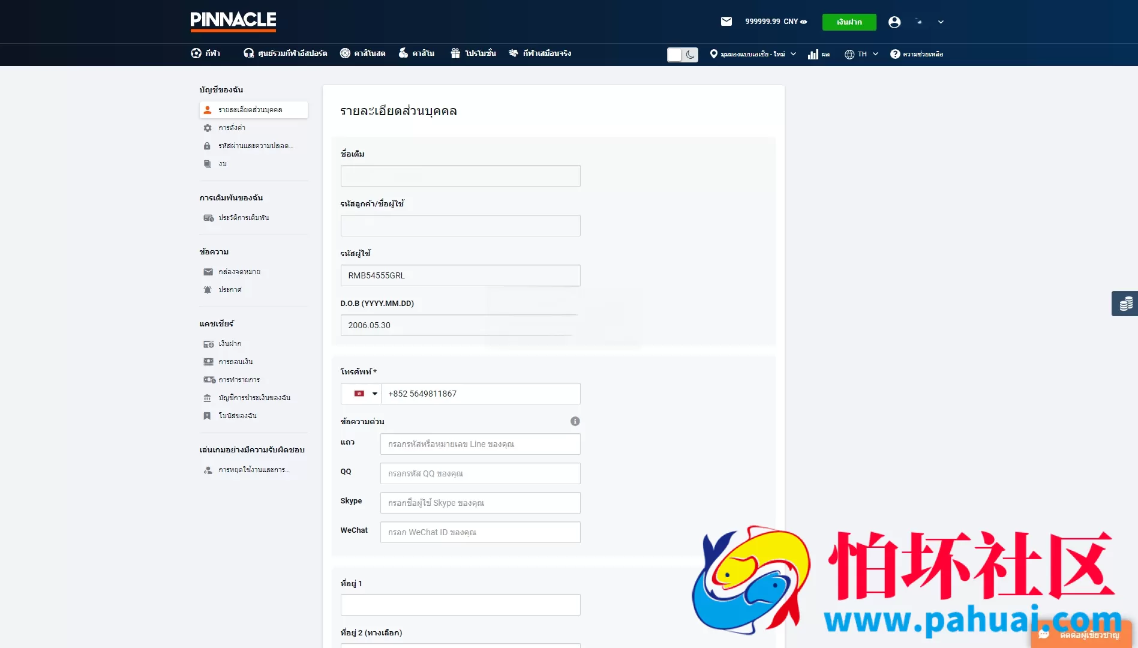Click the D.O.B field showing 2006.05.30
Viewport: 1138px width, 648px height.
point(460,325)
